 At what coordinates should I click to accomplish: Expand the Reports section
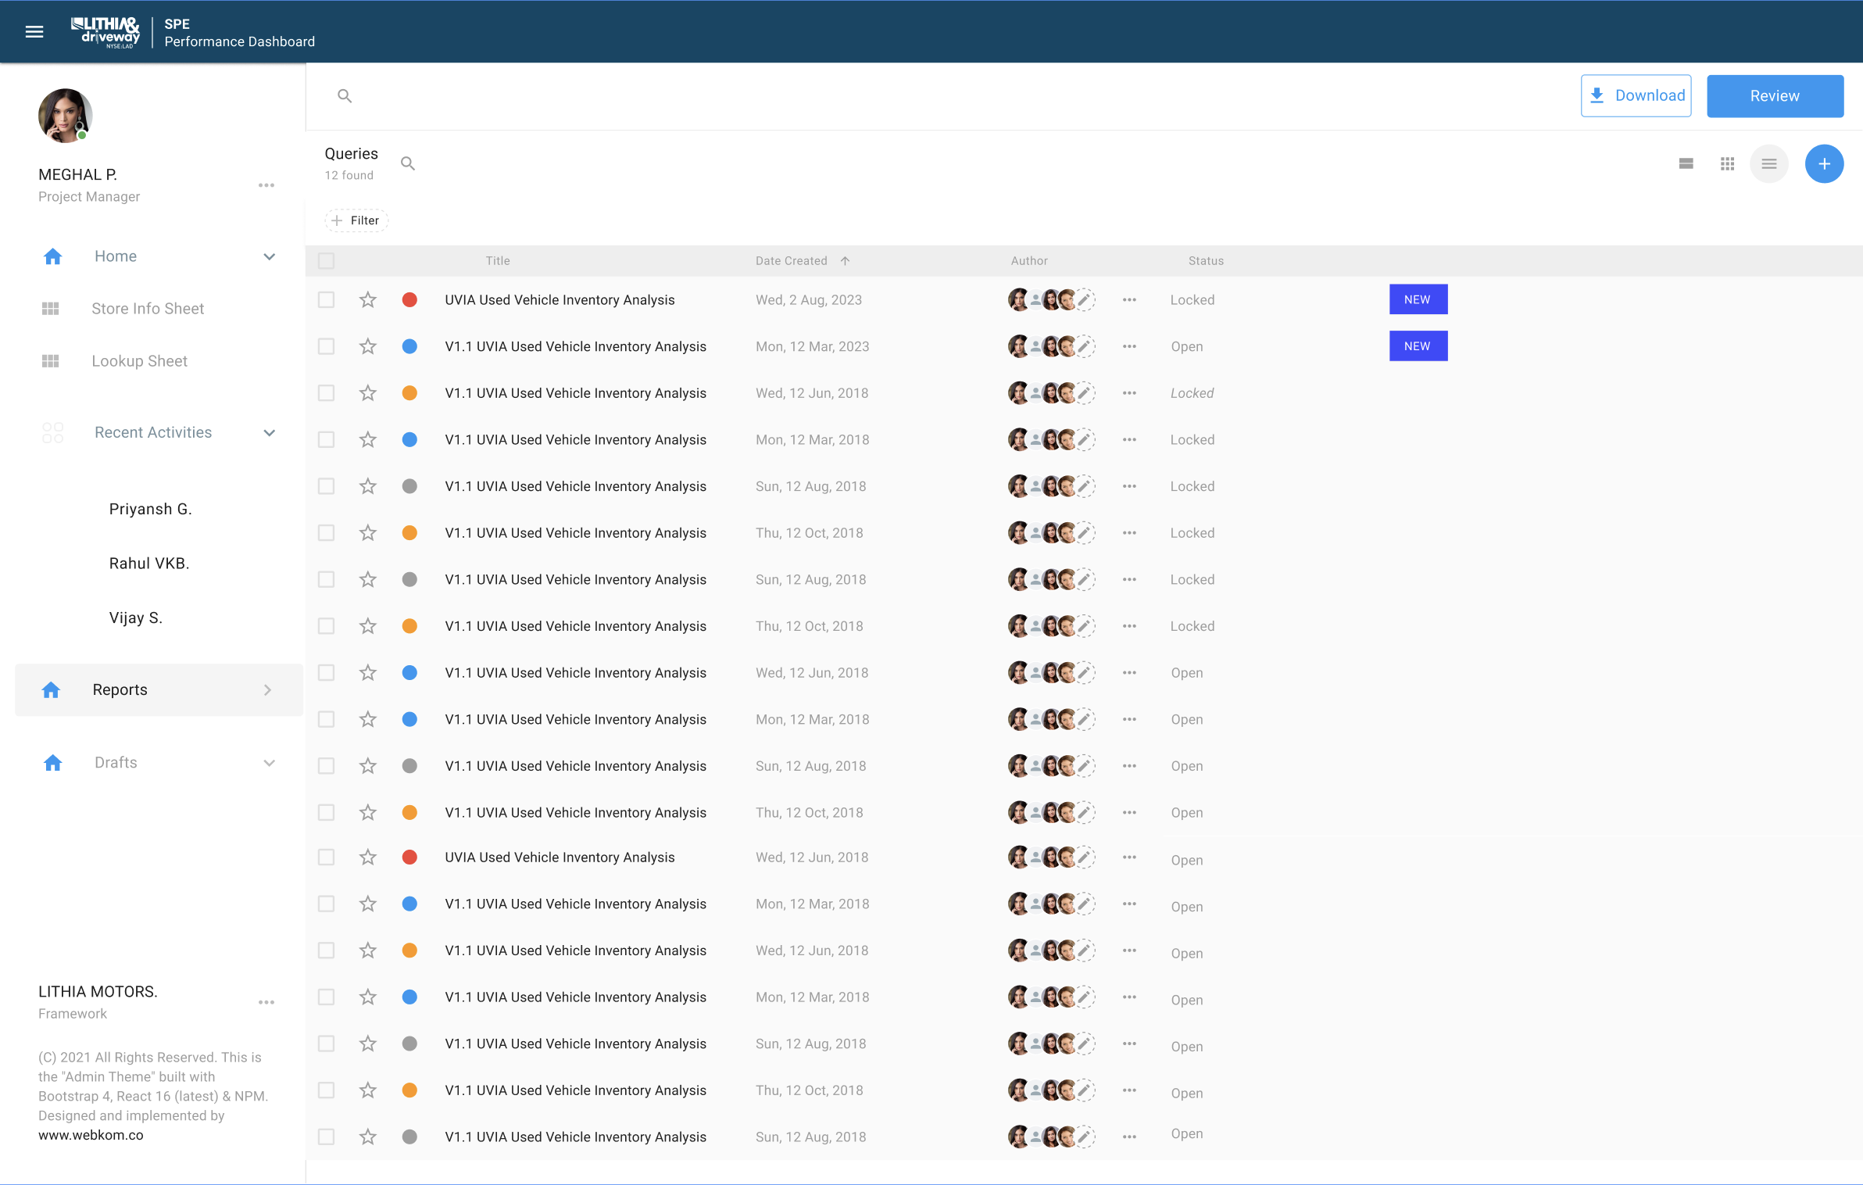[267, 689]
